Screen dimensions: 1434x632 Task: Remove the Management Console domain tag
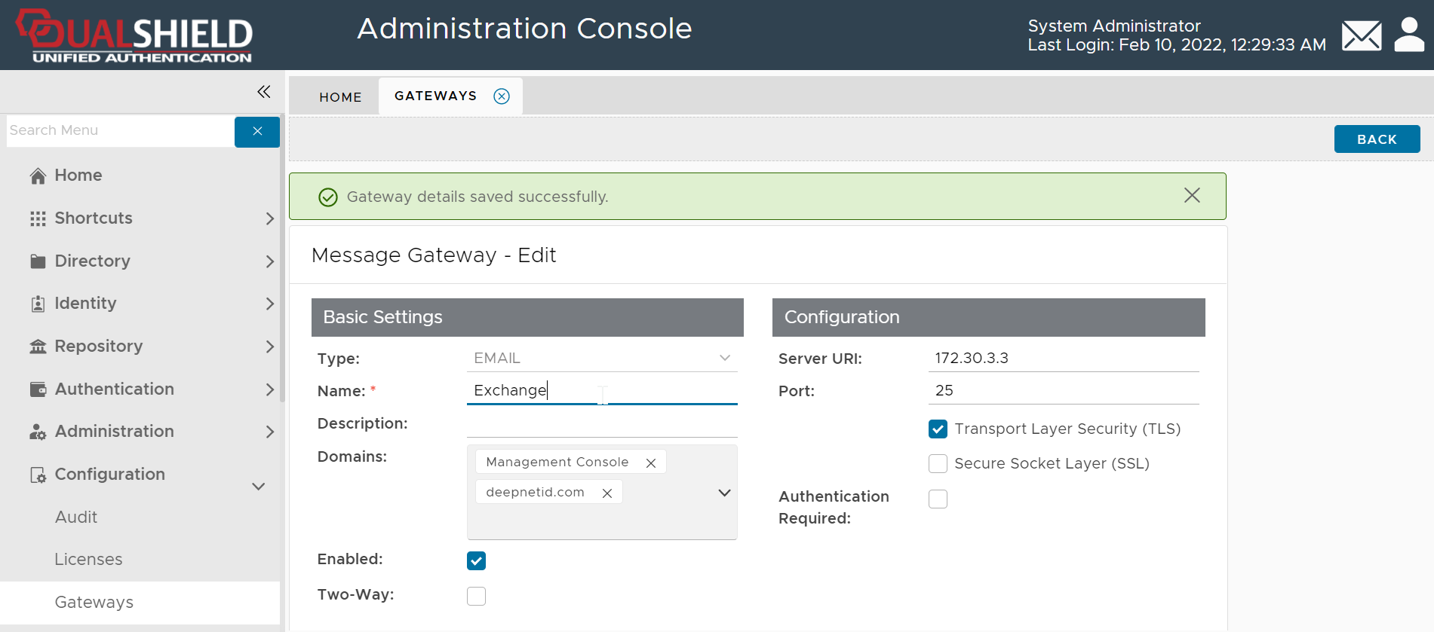pos(651,463)
